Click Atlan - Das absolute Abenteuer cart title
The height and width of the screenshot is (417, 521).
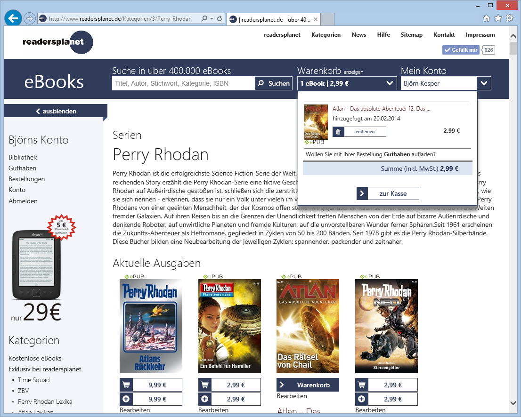[x=381, y=109]
